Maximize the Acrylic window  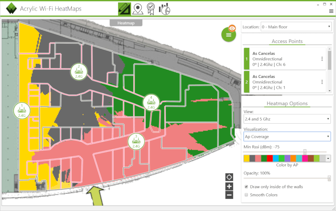coord(324,4)
